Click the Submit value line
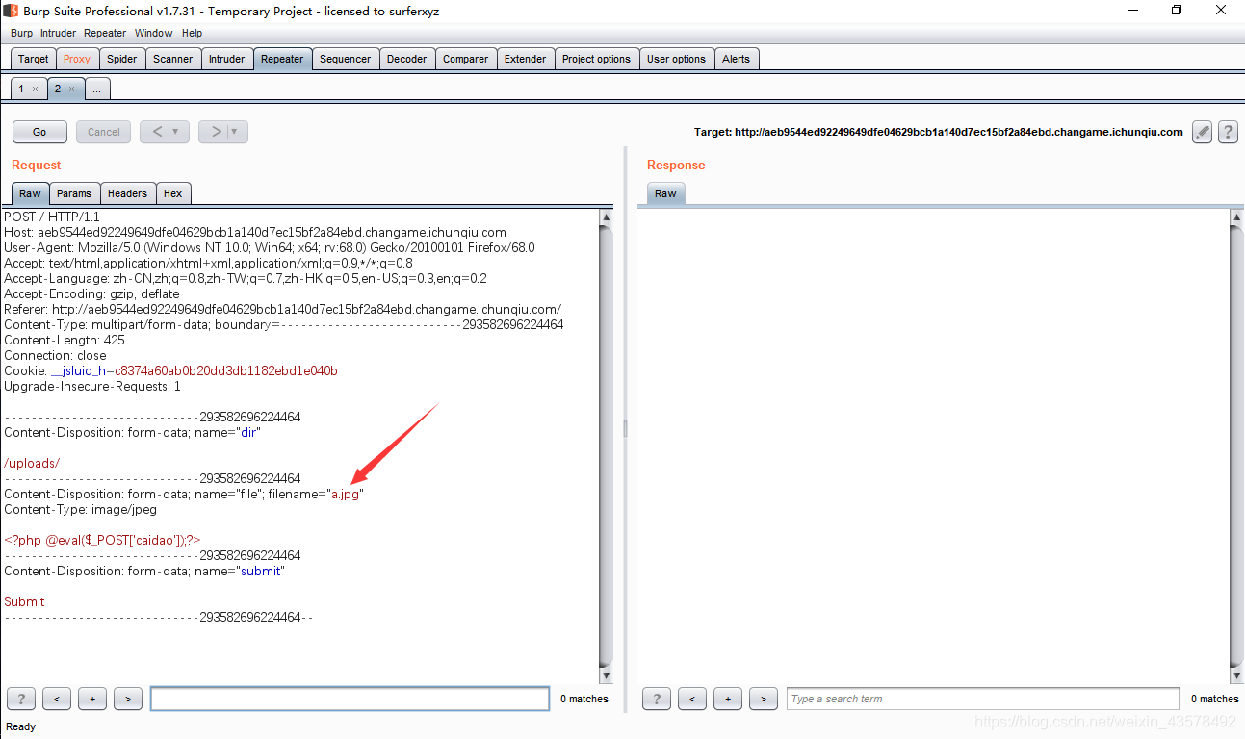The width and height of the screenshot is (1245, 739). [24, 601]
